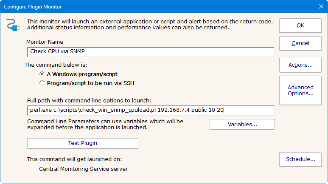The width and height of the screenshot is (328, 184).
Task: Choose 'Program/script to be run via SSH'
Action: [x=42, y=83]
